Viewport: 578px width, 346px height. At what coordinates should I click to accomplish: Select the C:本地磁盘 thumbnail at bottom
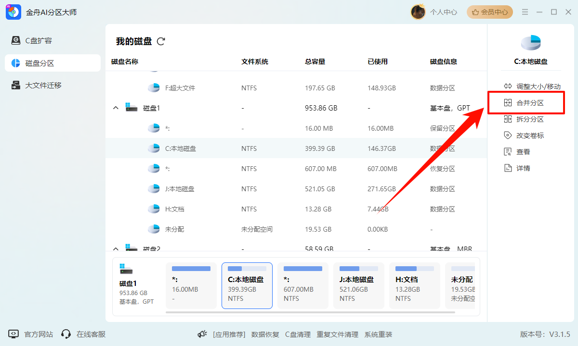click(247, 285)
